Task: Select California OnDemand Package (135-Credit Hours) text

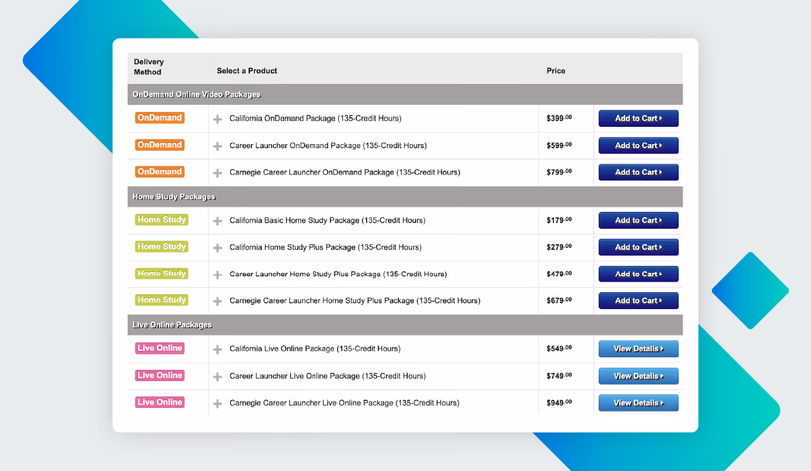Action: [x=315, y=118]
